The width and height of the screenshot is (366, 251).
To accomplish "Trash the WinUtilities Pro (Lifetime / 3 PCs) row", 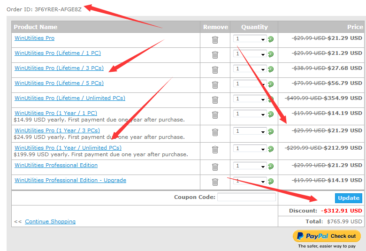I will click(x=215, y=70).
